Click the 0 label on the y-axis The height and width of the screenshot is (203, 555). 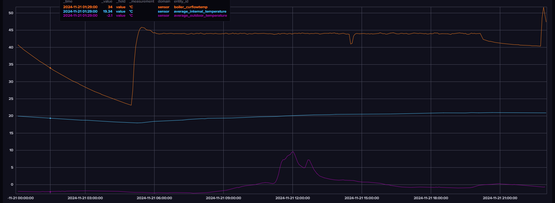coord(12,185)
